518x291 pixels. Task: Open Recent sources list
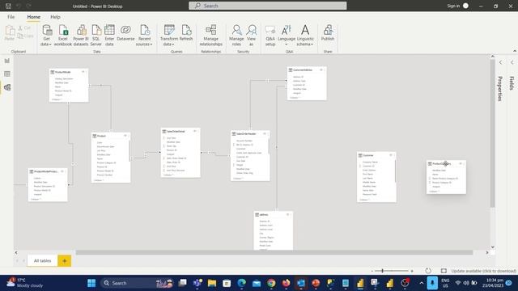click(x=144, y=36)
